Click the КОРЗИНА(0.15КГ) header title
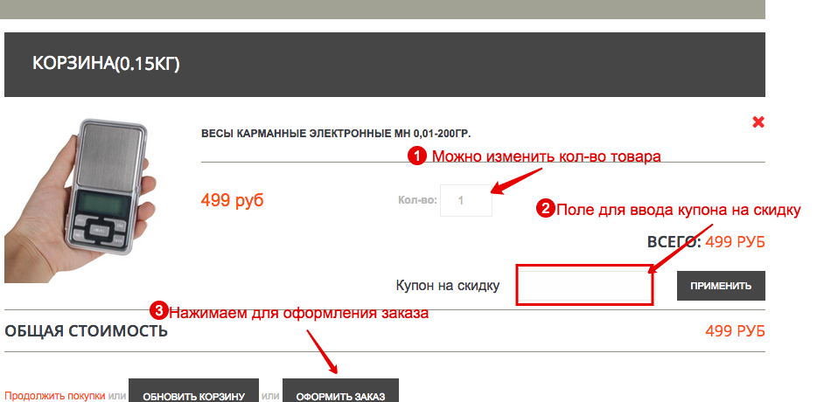 tap(106, 64)
